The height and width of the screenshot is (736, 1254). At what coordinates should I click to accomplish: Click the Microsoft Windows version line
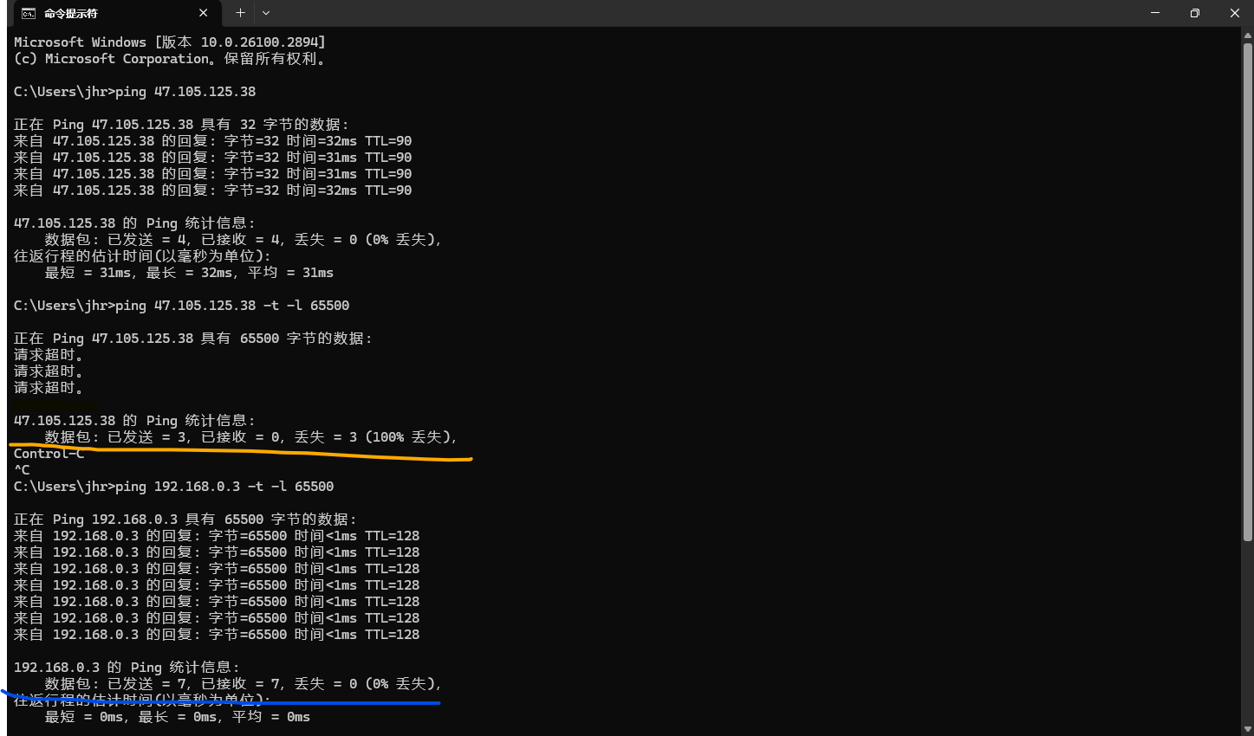pyautogui.click(x=169, y=42)
